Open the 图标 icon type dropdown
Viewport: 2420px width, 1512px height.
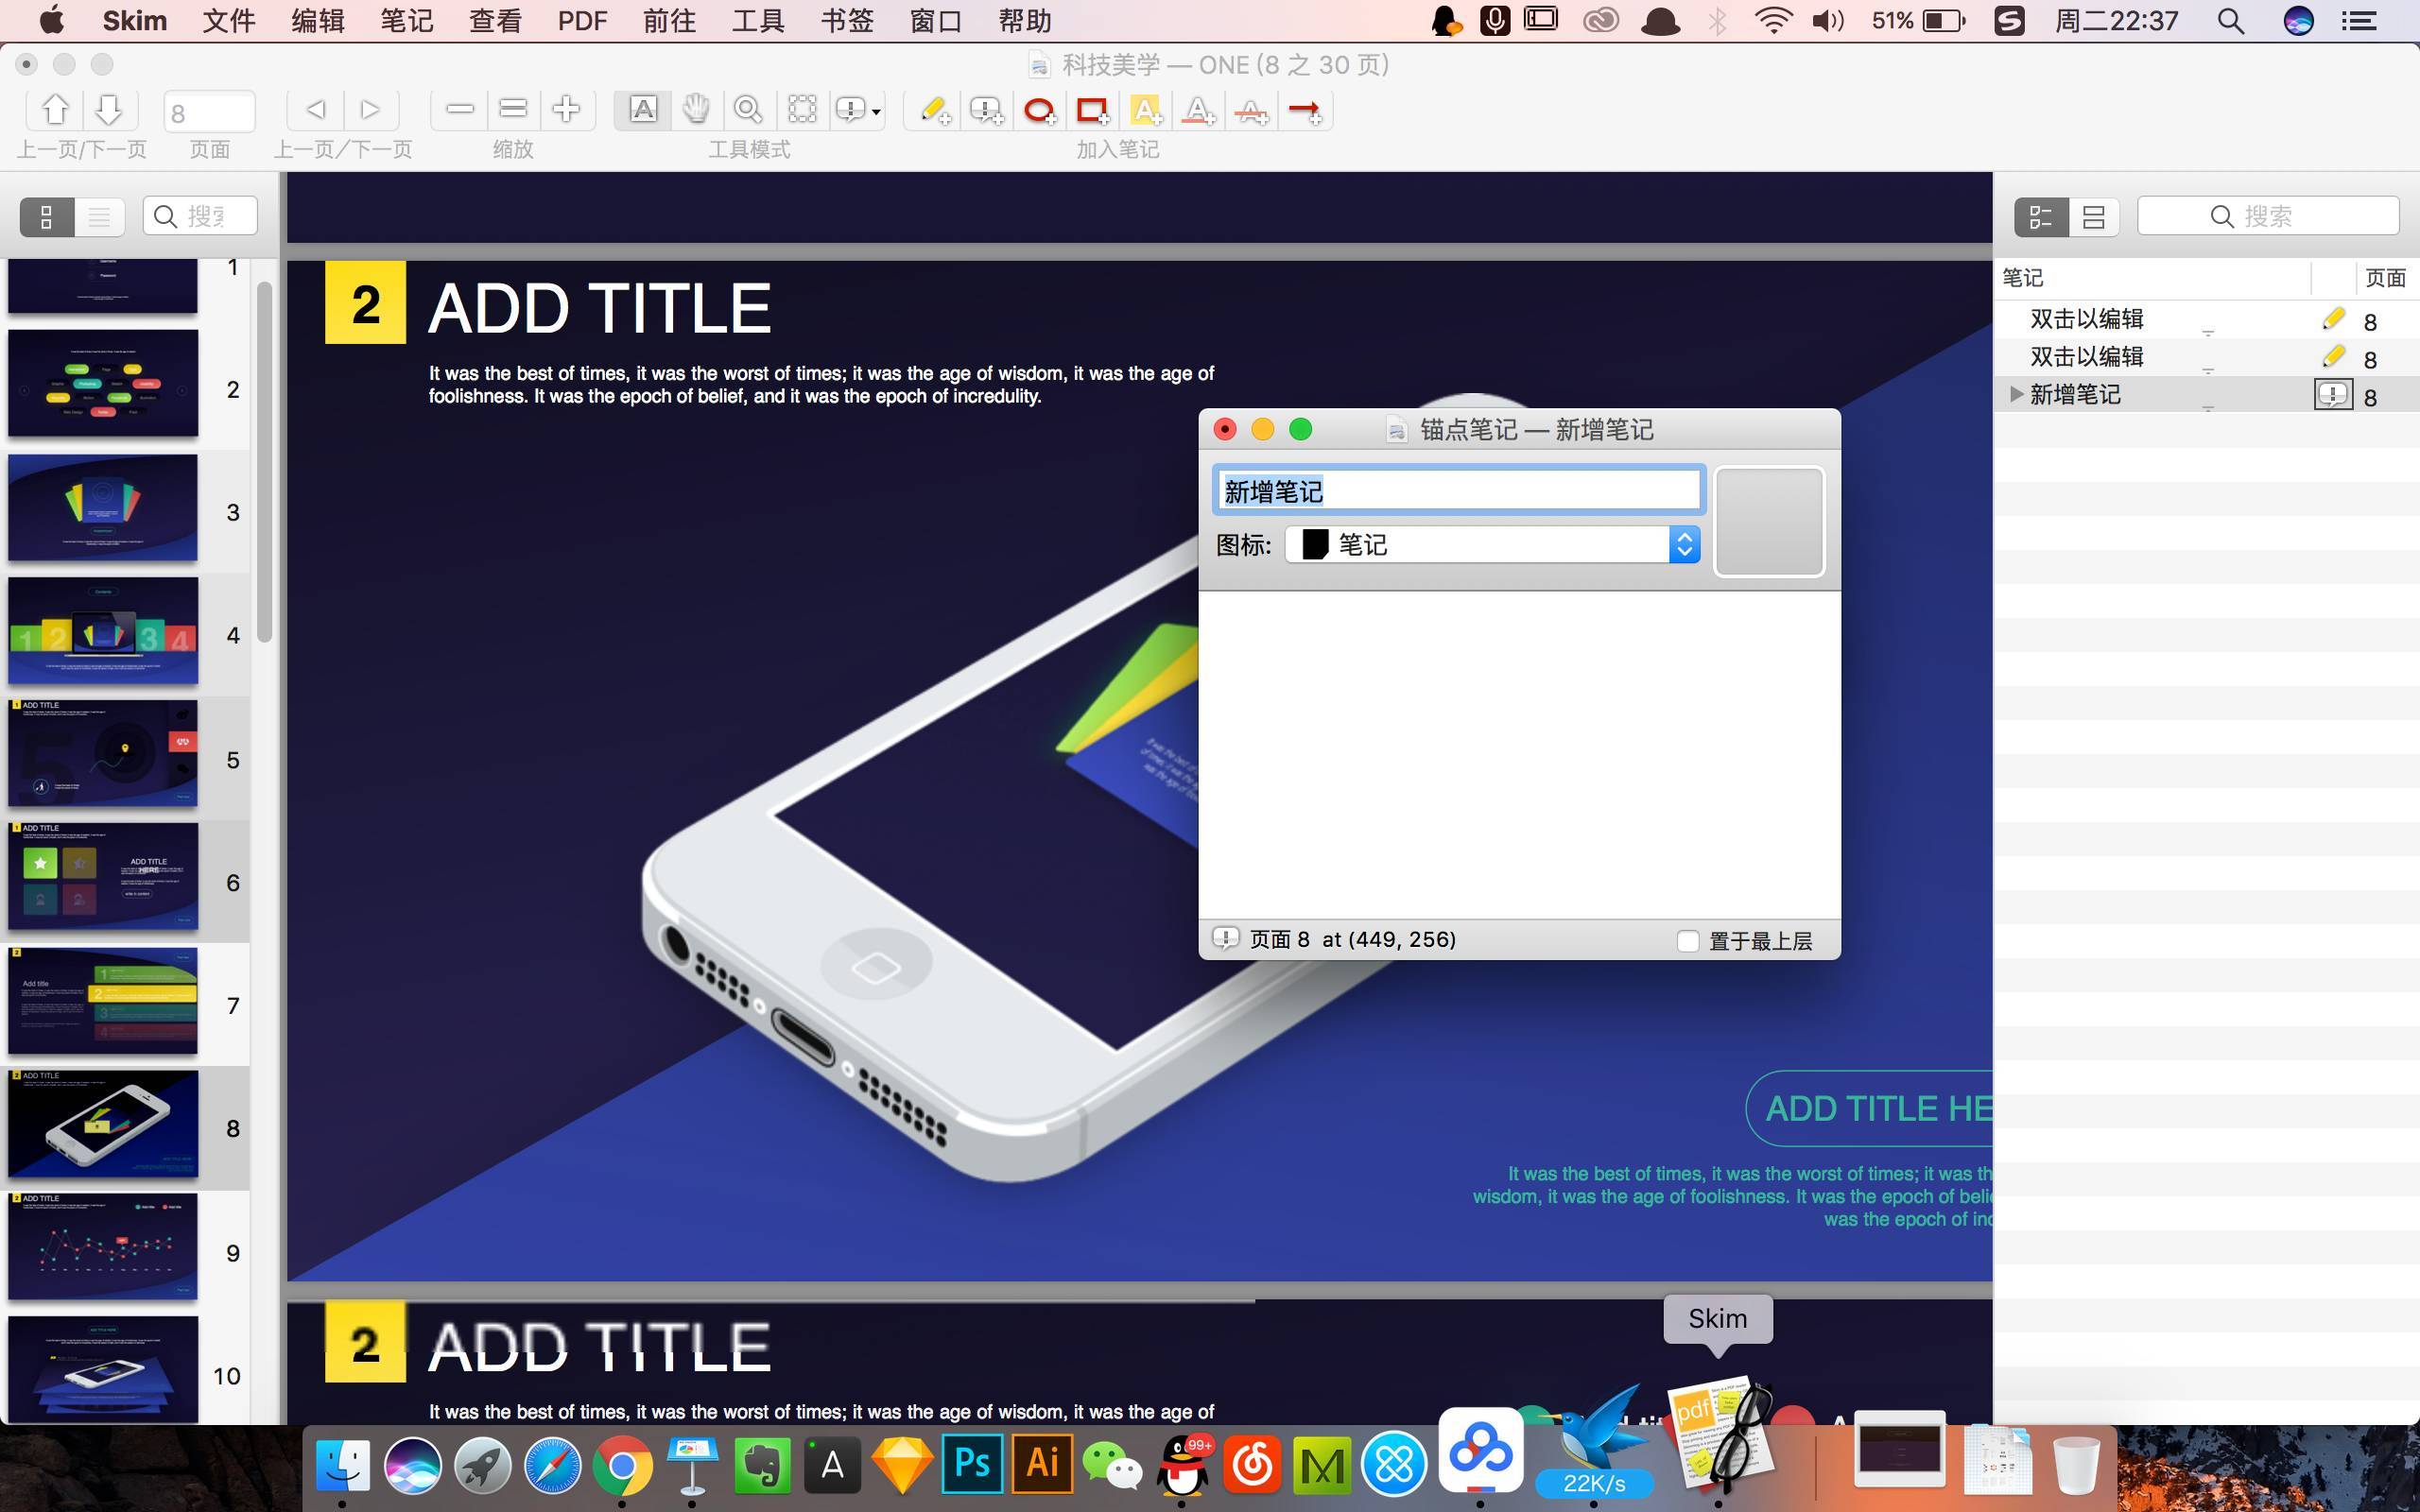coord(1492,544)
